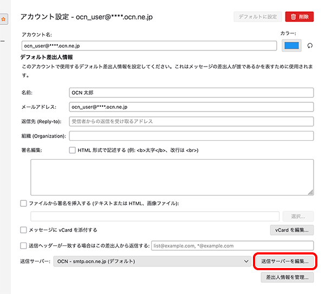Open 差出人情報を管理... dialog
This screenshot has height=294, width=325.
tap(287, 277)
